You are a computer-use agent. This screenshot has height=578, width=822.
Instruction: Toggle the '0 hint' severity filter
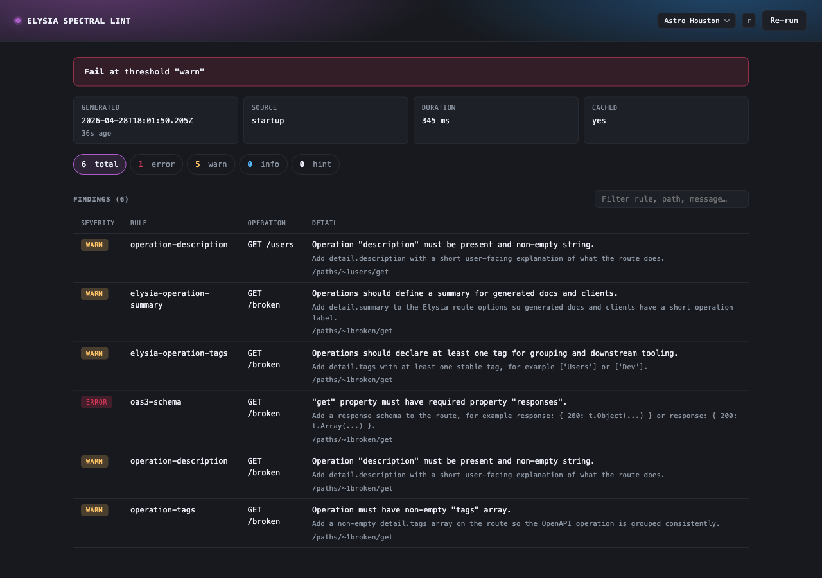pos(315,164)
